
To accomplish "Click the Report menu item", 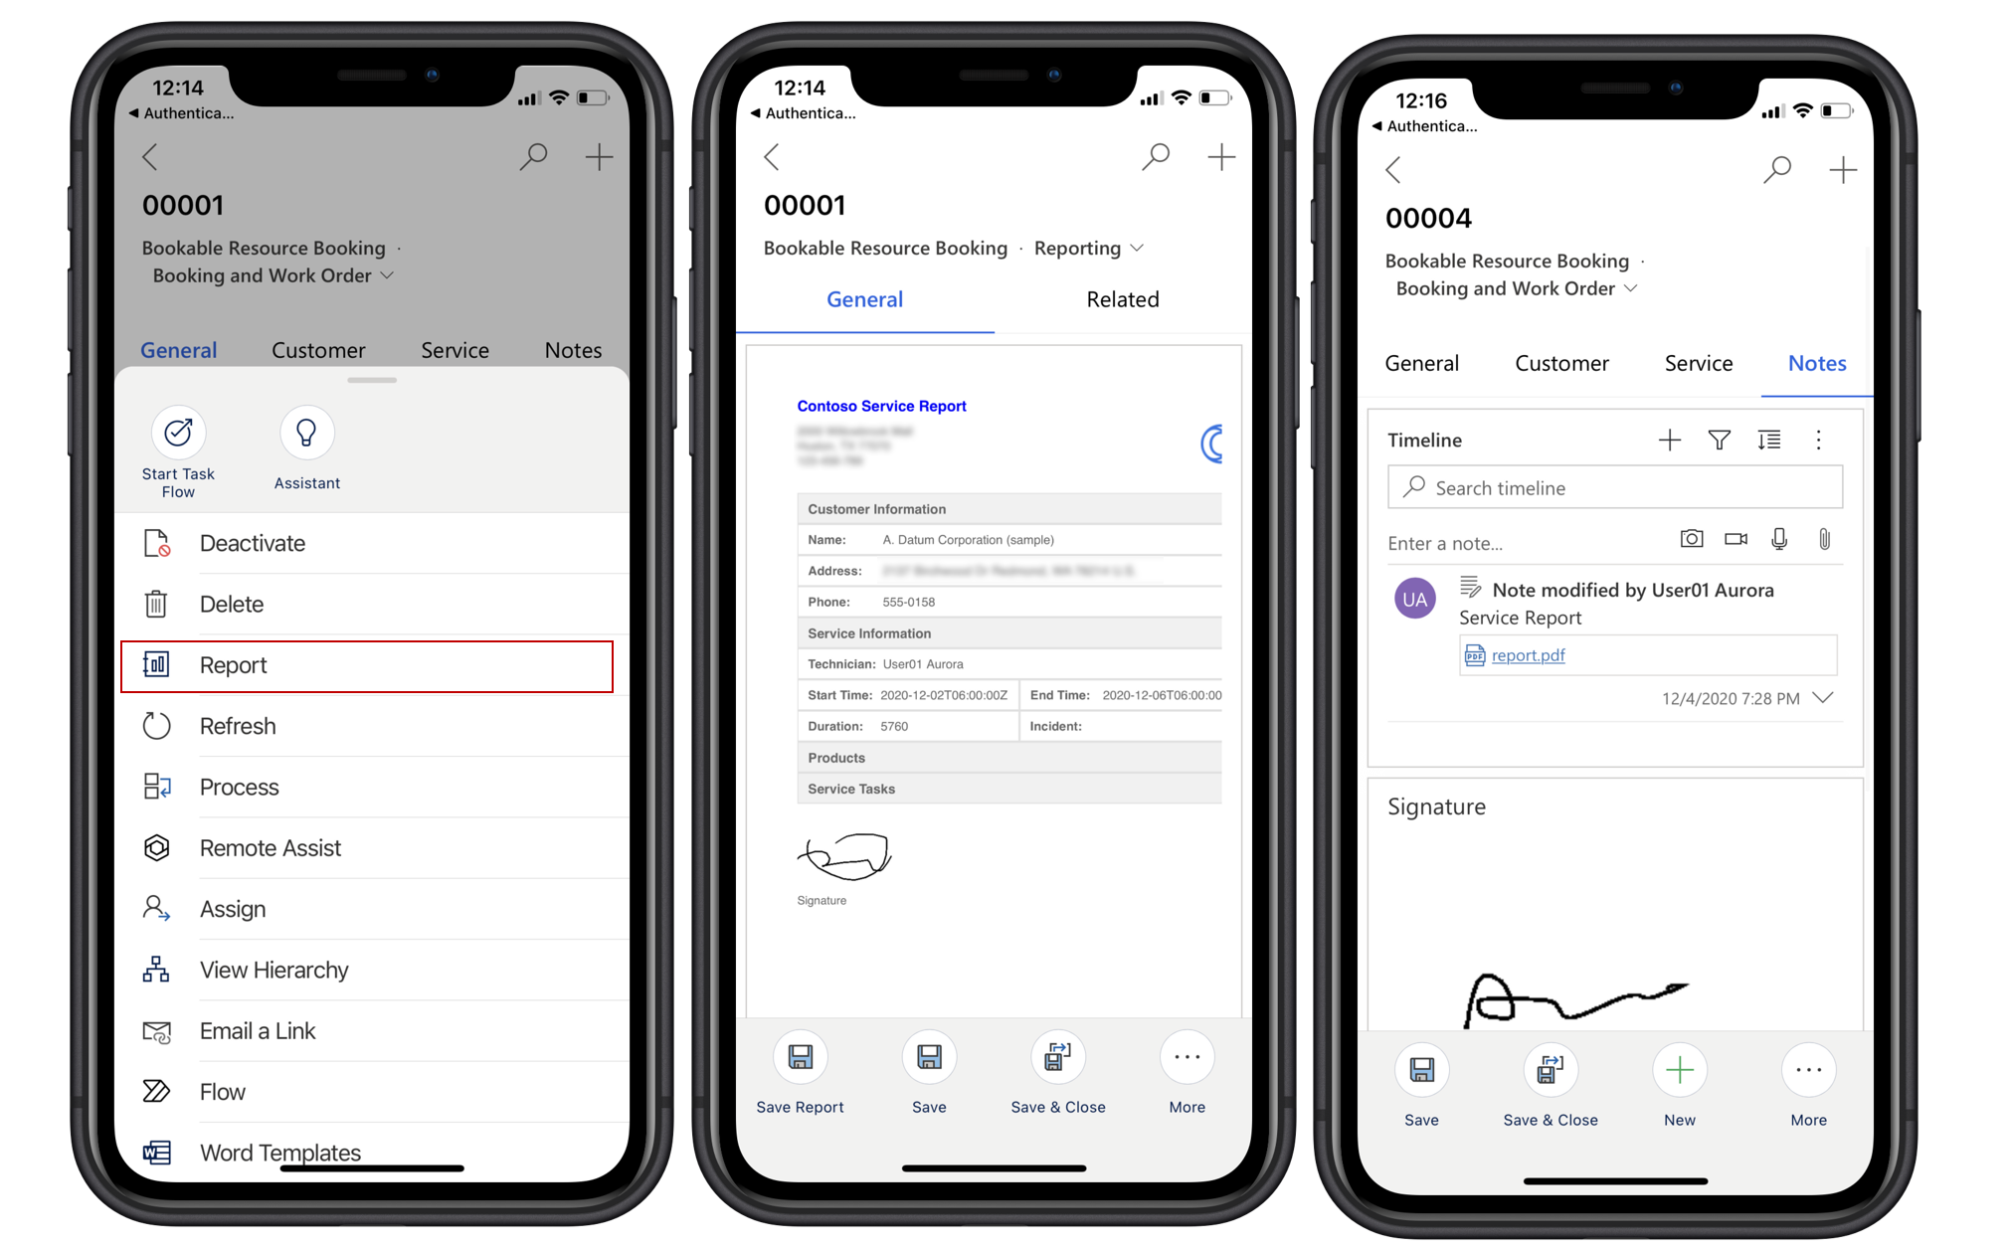I will (367, 665).
